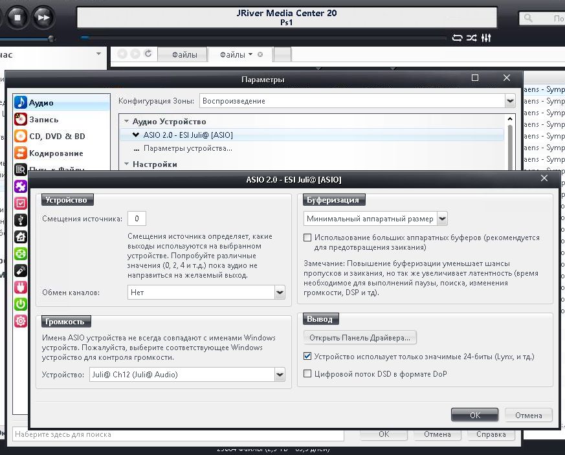
Task: Uncheck the 24-bit significant bits option
Action: click(308, 357)
